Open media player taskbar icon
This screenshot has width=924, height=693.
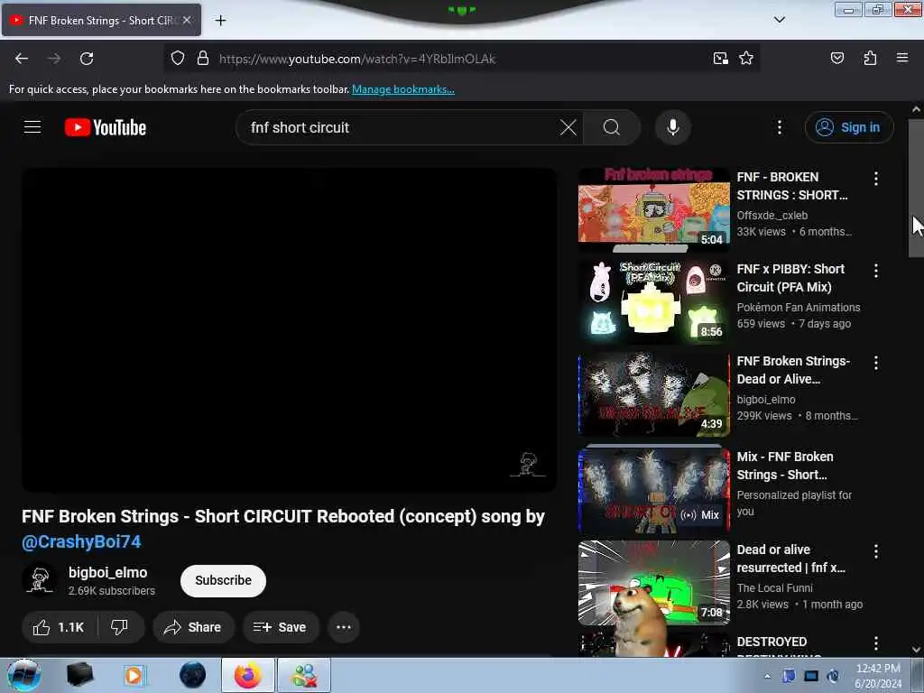[134, 675]
